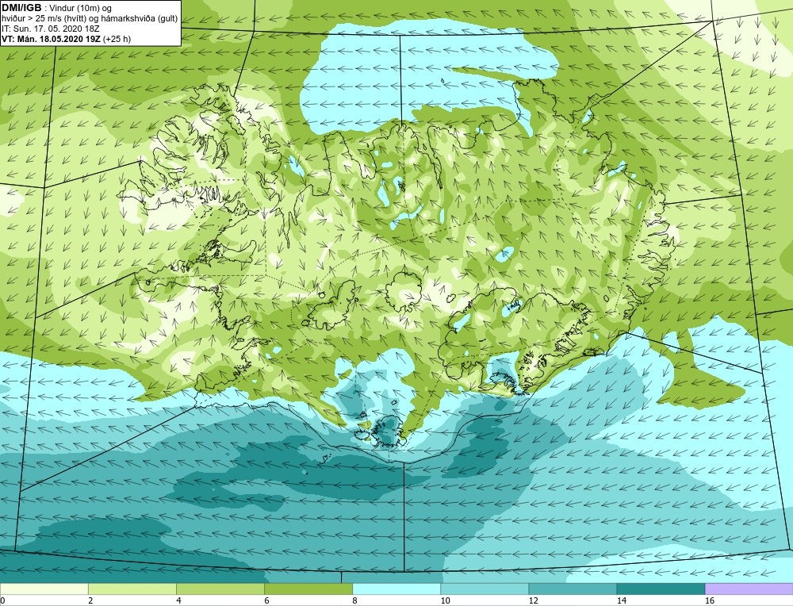Click the 6–8 m/s dark green legend swatch
This screenshot has height=606, width=793.
[x=308, y=589]
